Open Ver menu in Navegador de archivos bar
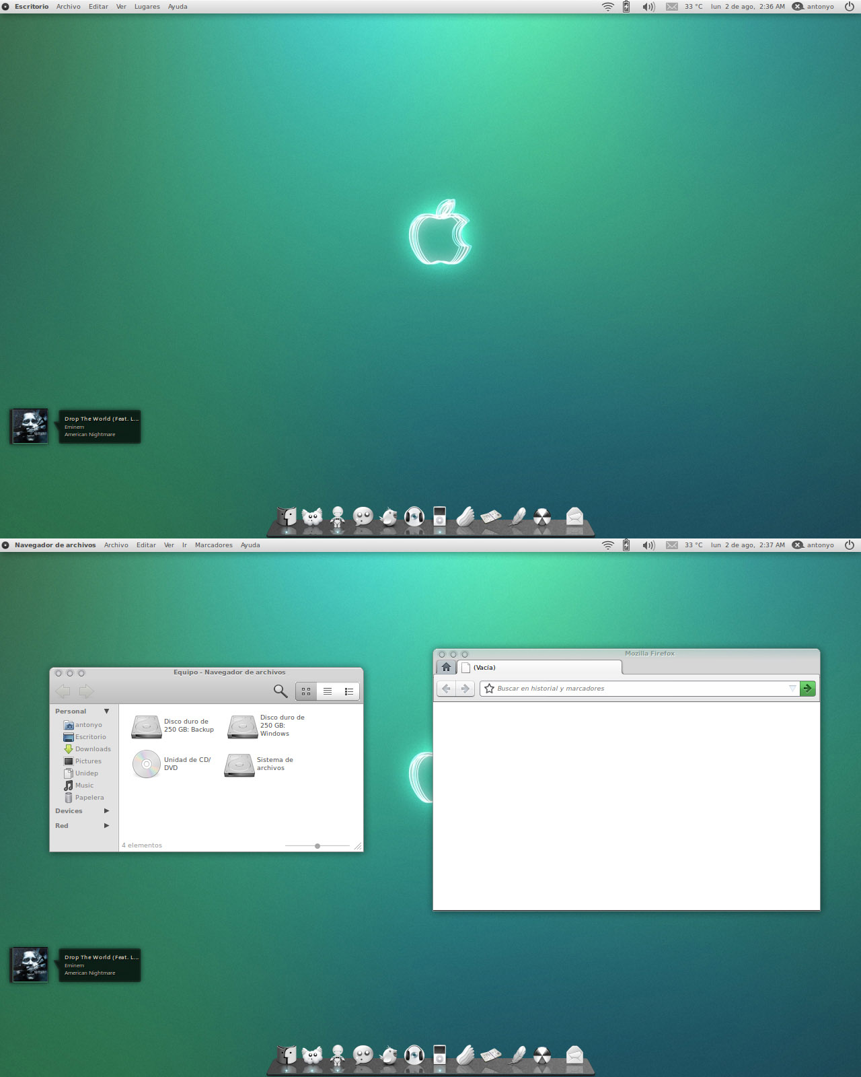The height and width of the screenshot is (1077, 861). (169, 545)
